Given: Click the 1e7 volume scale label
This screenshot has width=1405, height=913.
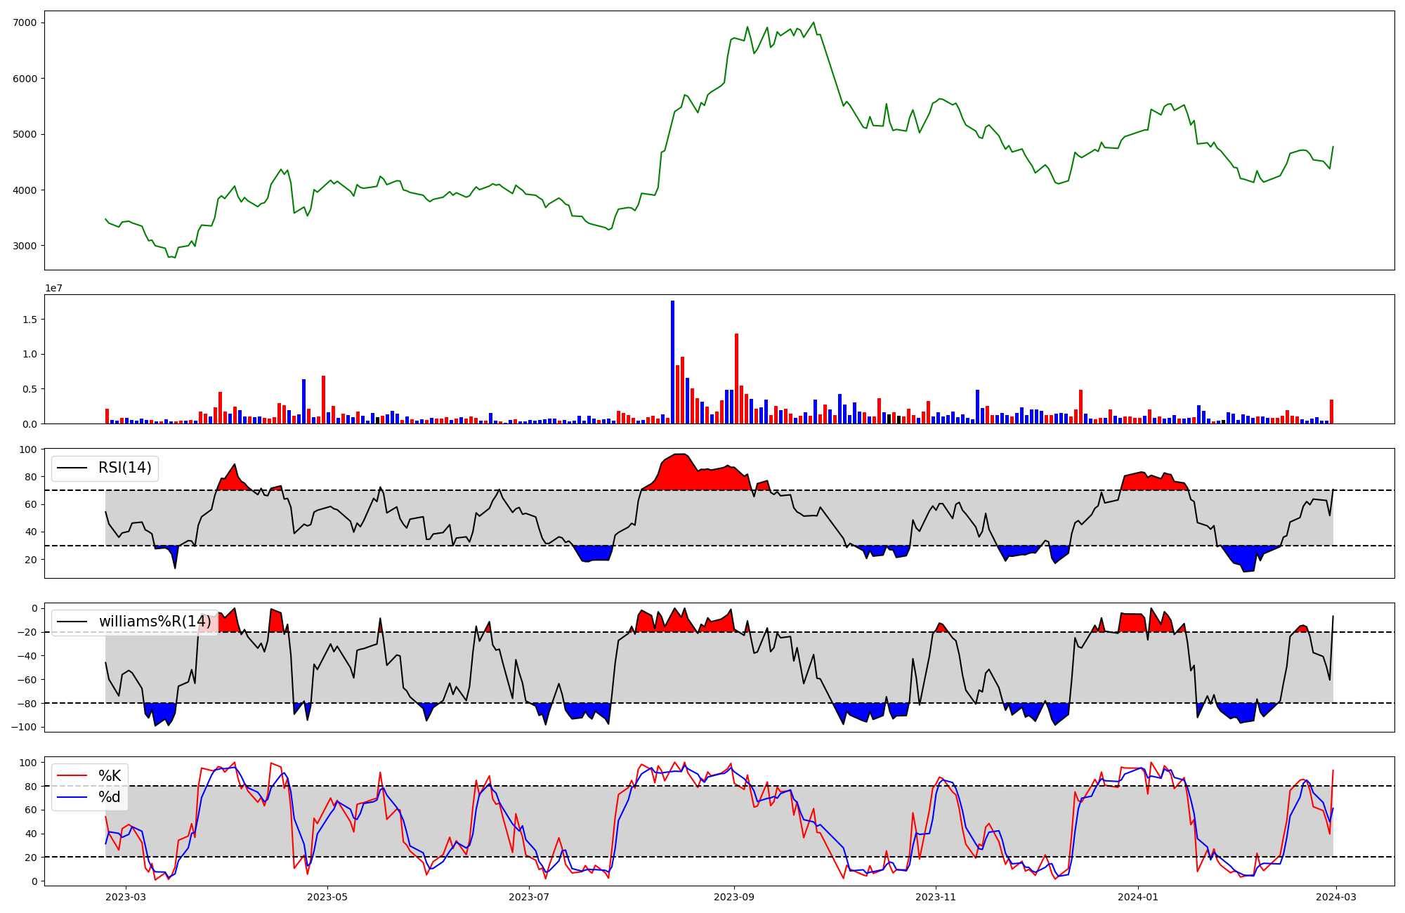Looking at the screenshot, I should point(54,288).
